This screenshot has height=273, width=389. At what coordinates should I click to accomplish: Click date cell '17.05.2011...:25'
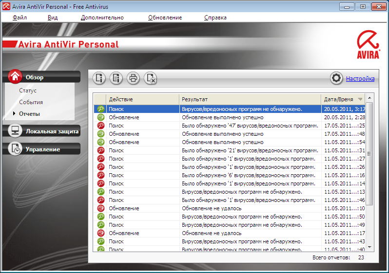(344, 126)
